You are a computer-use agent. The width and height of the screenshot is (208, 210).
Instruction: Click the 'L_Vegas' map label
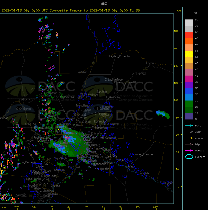(29, 140)
